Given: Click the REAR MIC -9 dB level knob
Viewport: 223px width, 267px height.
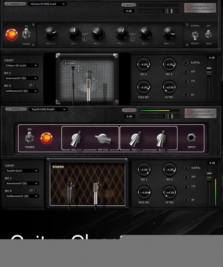Looking at the screenshot, I should pos(144,193).
